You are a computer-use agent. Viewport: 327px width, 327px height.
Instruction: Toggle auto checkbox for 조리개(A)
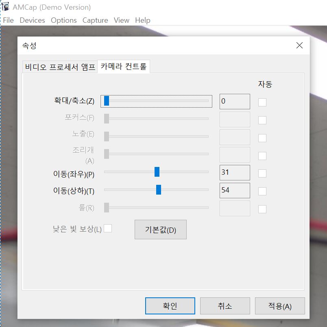pos(262,156)
